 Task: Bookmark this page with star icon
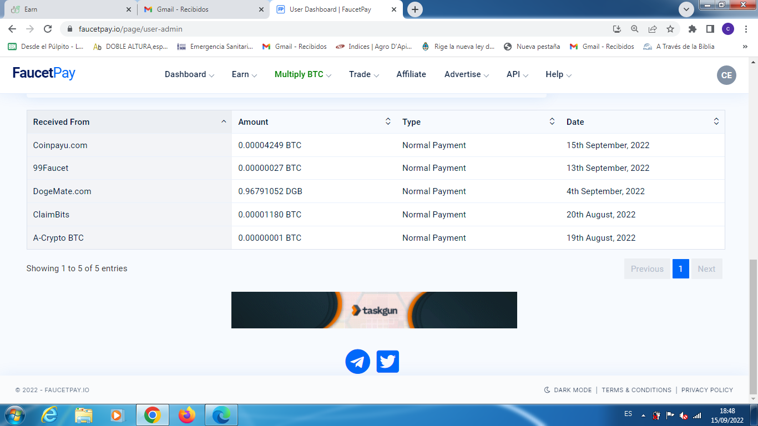[670, 29]
